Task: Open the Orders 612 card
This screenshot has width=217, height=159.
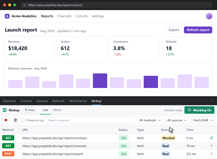Action: 82,48
